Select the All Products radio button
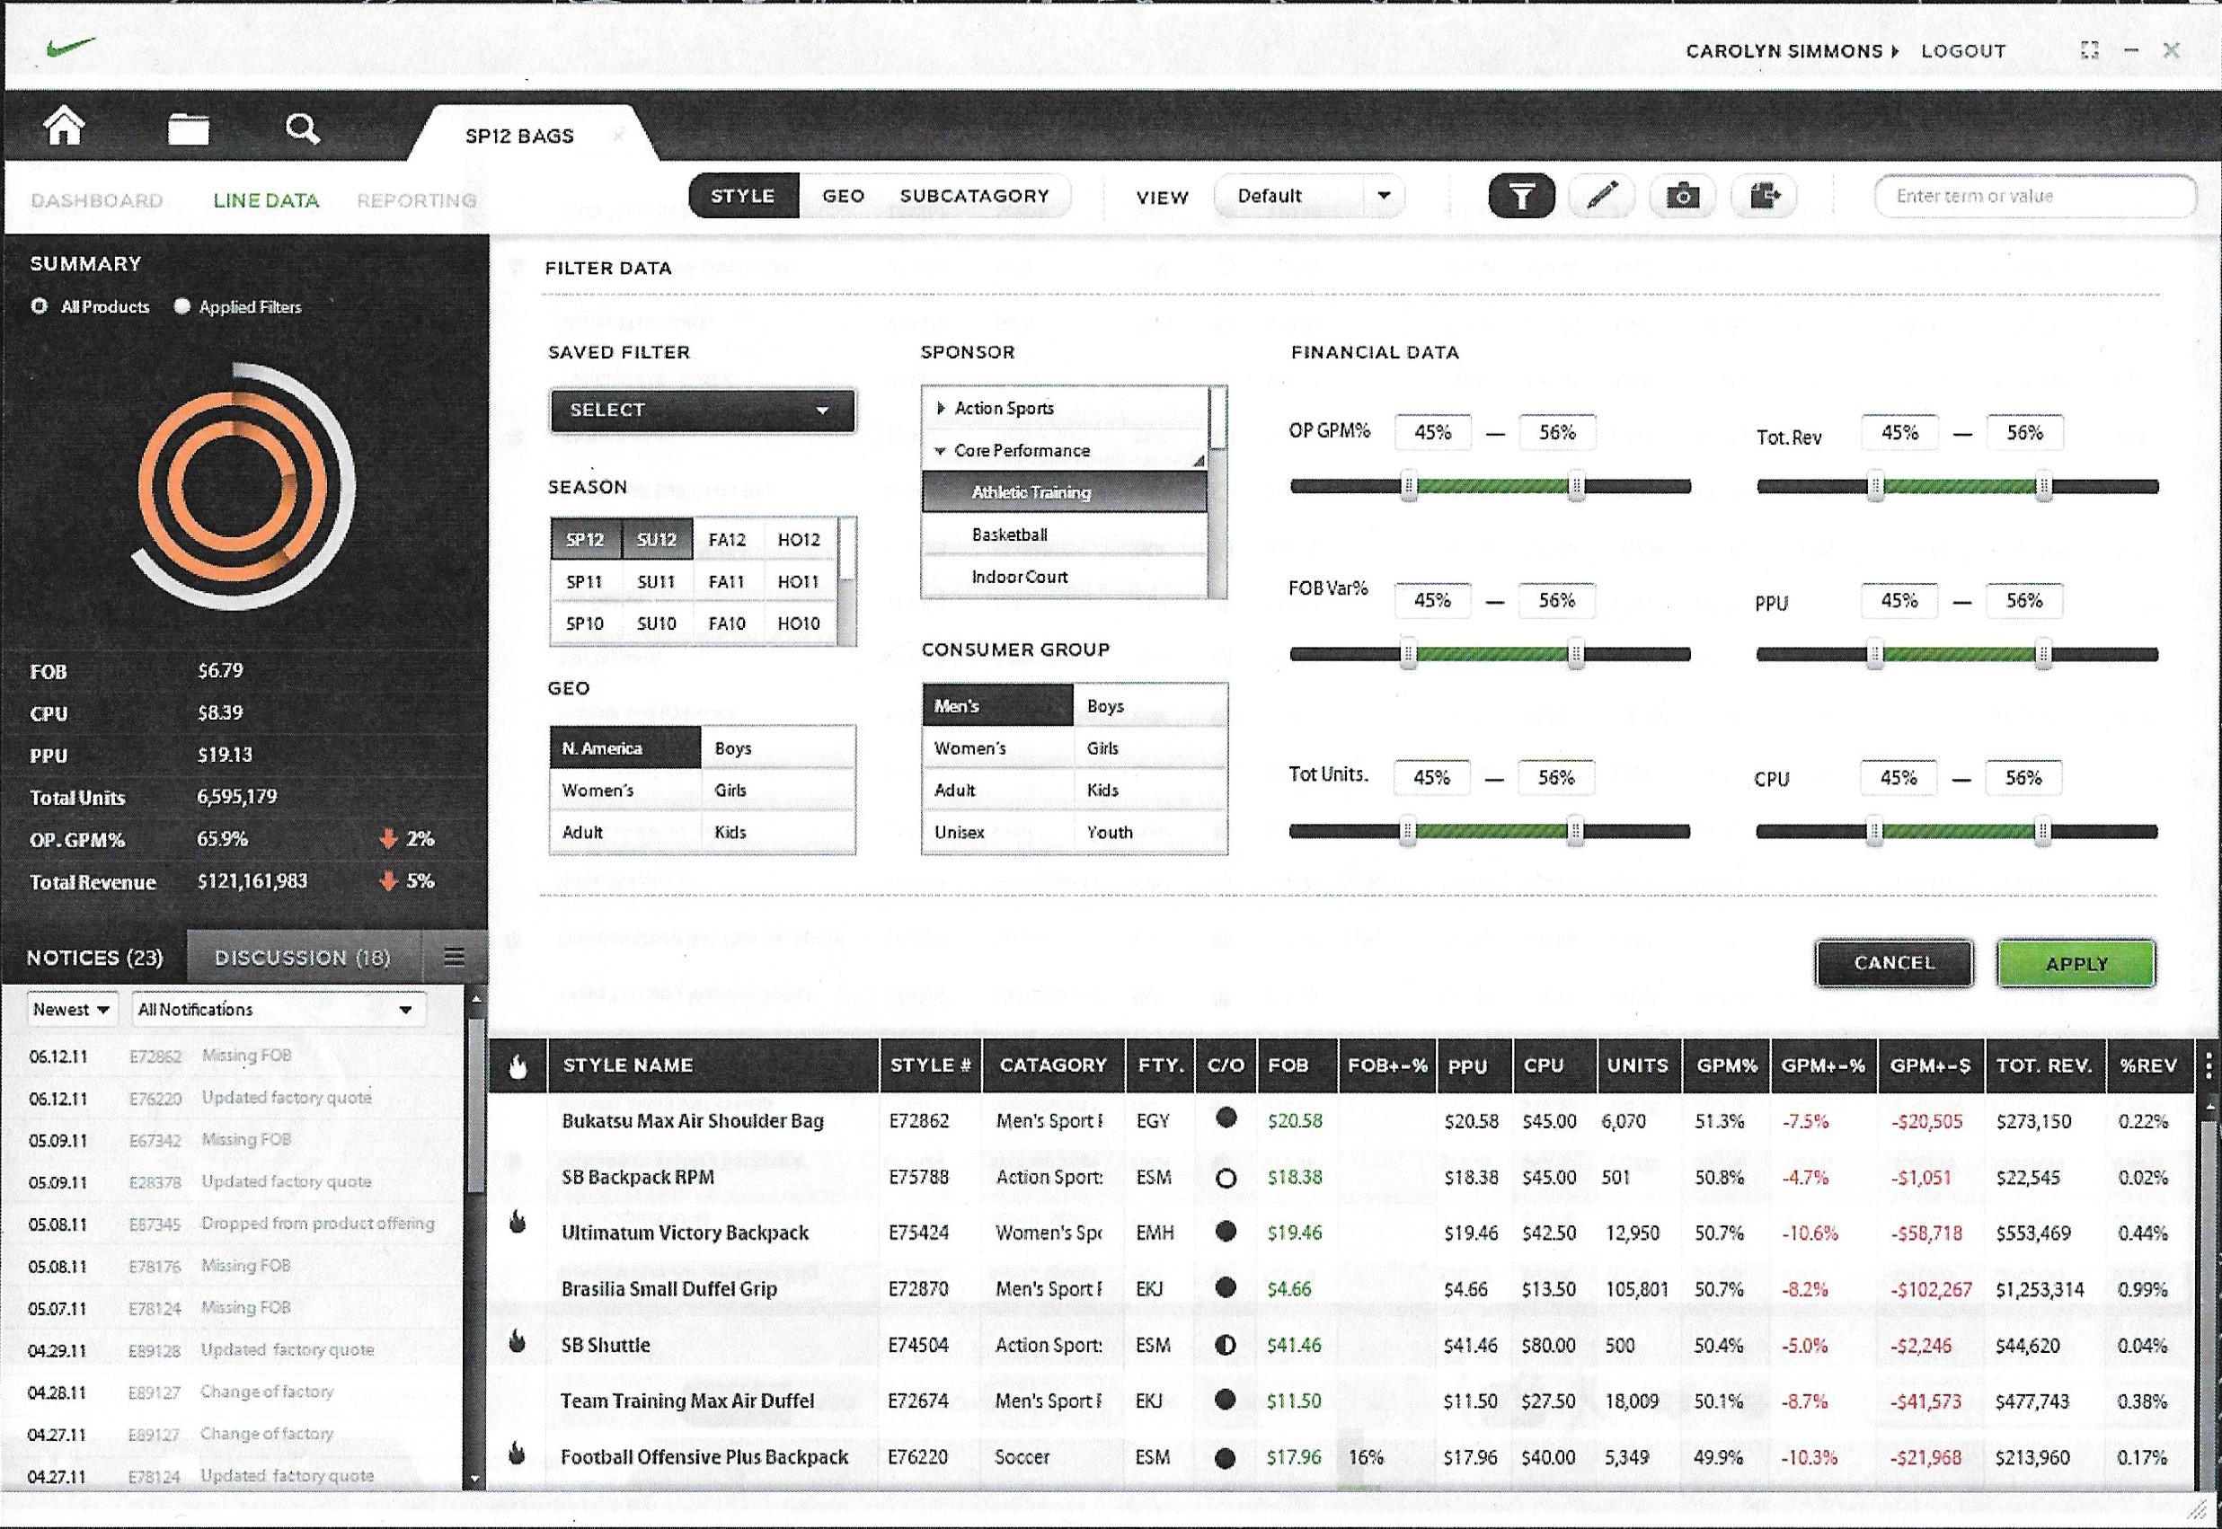The width and height of the screenshot is (2222, 1529). [x=40, y=306]
